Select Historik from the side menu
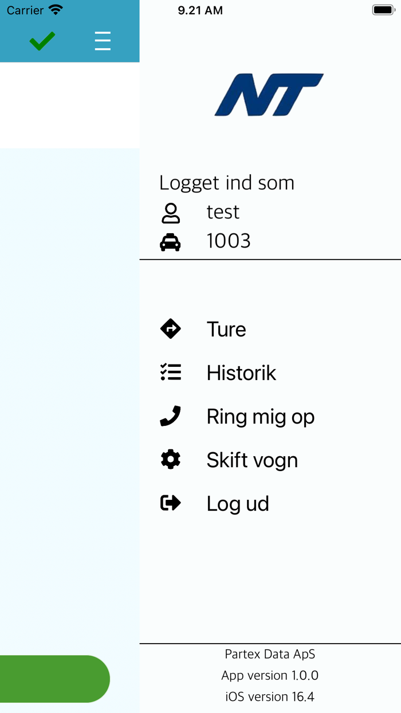401x713 pixels. (241, 373)
